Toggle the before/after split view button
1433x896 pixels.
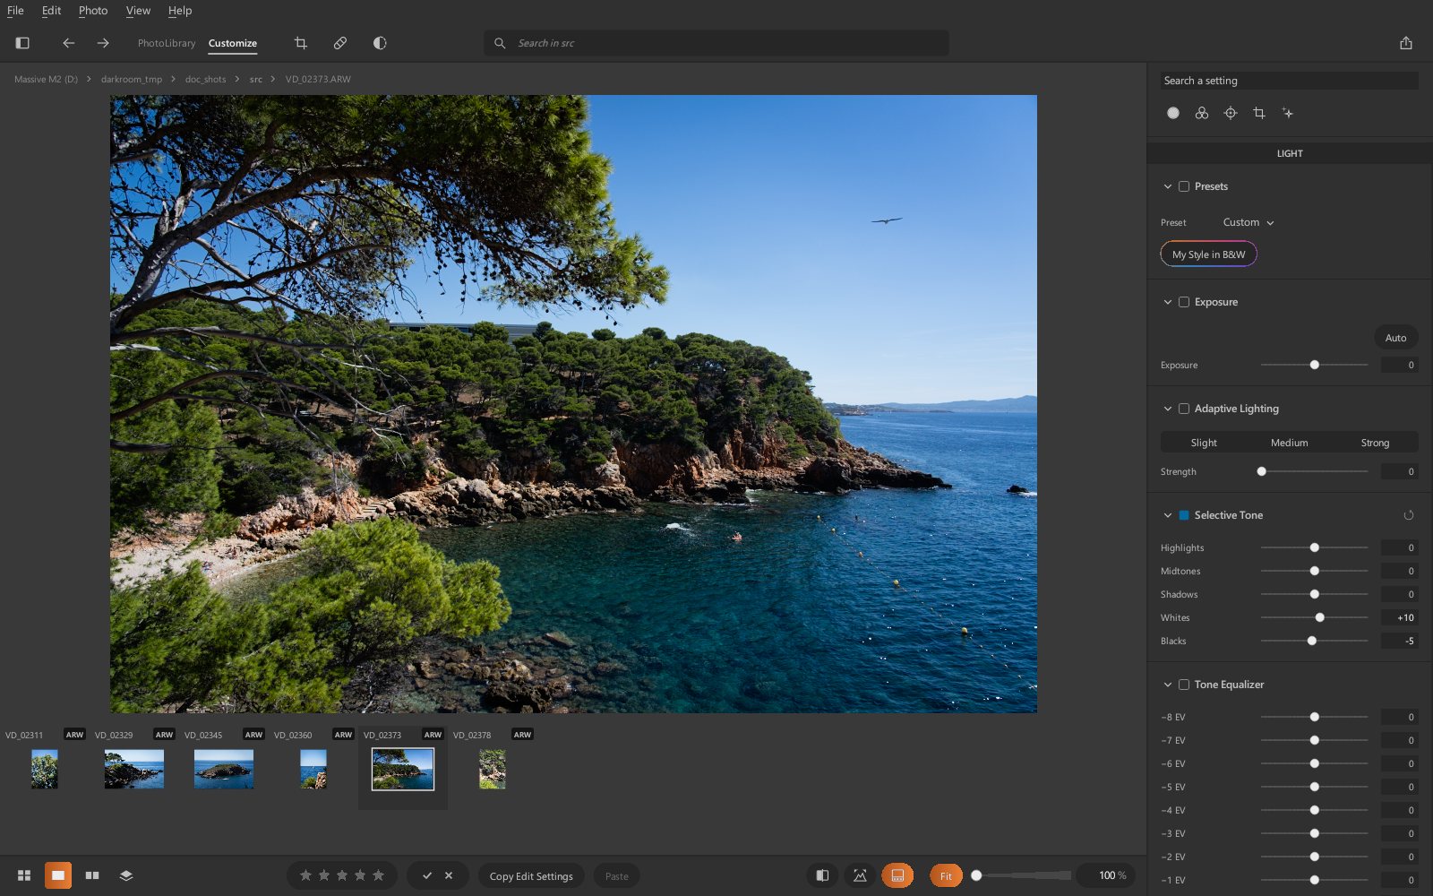click(x=822, y=875)
